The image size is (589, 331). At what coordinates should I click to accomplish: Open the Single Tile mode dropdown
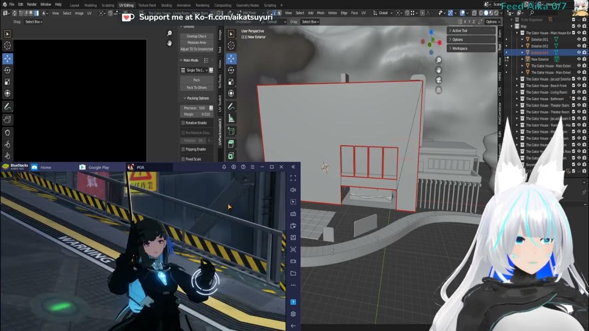point(194,70)
